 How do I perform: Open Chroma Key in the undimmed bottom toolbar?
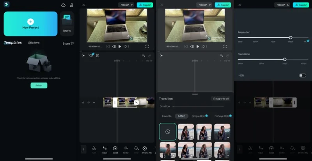pos(145,149)
